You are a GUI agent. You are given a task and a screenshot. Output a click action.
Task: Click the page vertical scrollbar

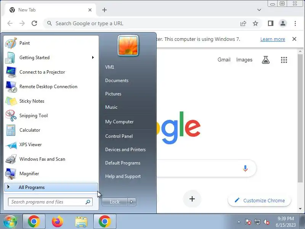(300, 118)
